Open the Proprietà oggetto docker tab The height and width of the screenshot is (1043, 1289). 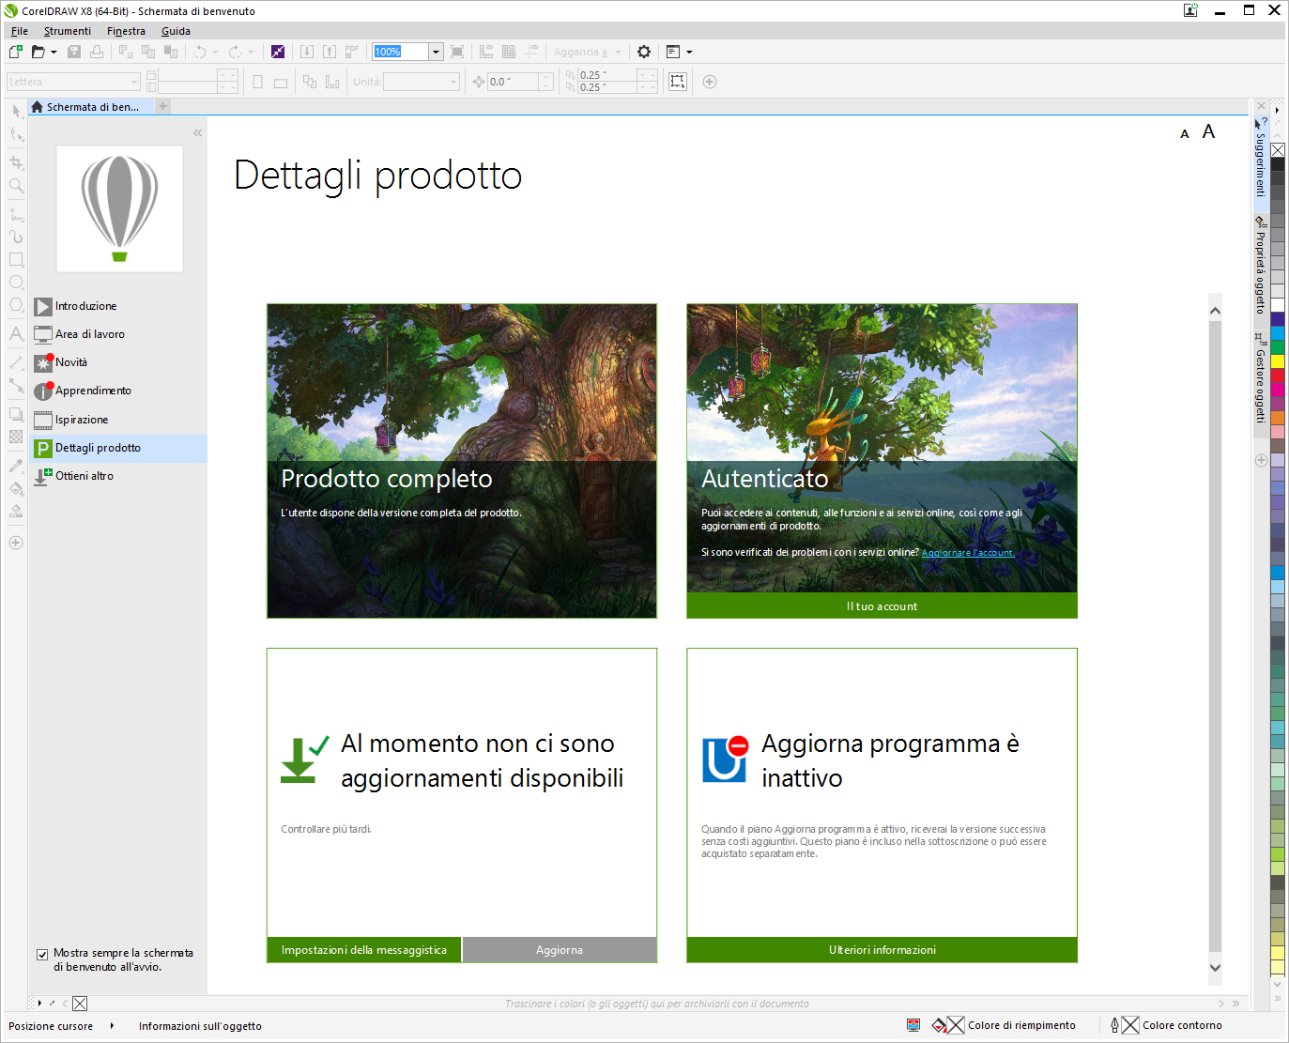(1261, 265)
